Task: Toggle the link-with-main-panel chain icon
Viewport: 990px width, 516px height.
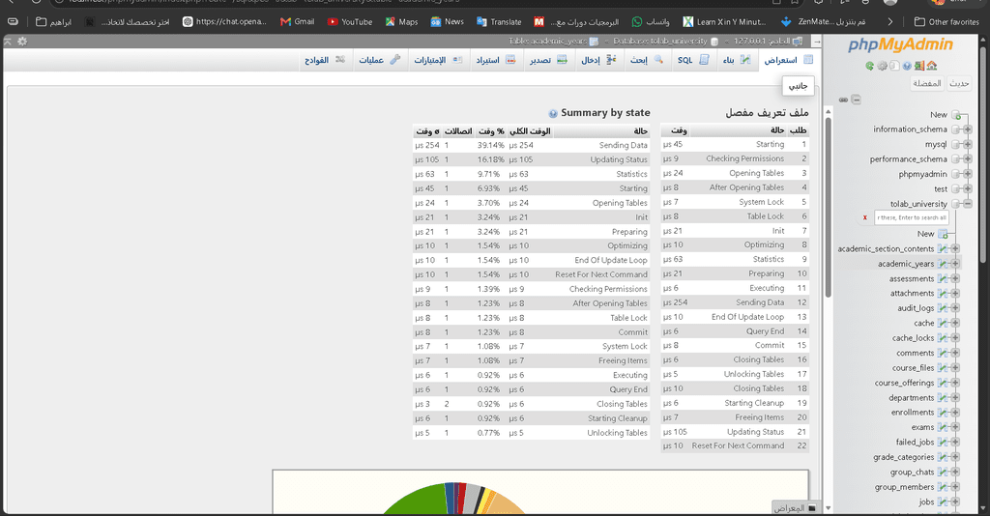Action: [843, 100]
